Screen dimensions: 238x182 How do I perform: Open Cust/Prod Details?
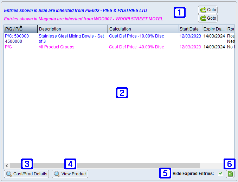coord(26,174)
